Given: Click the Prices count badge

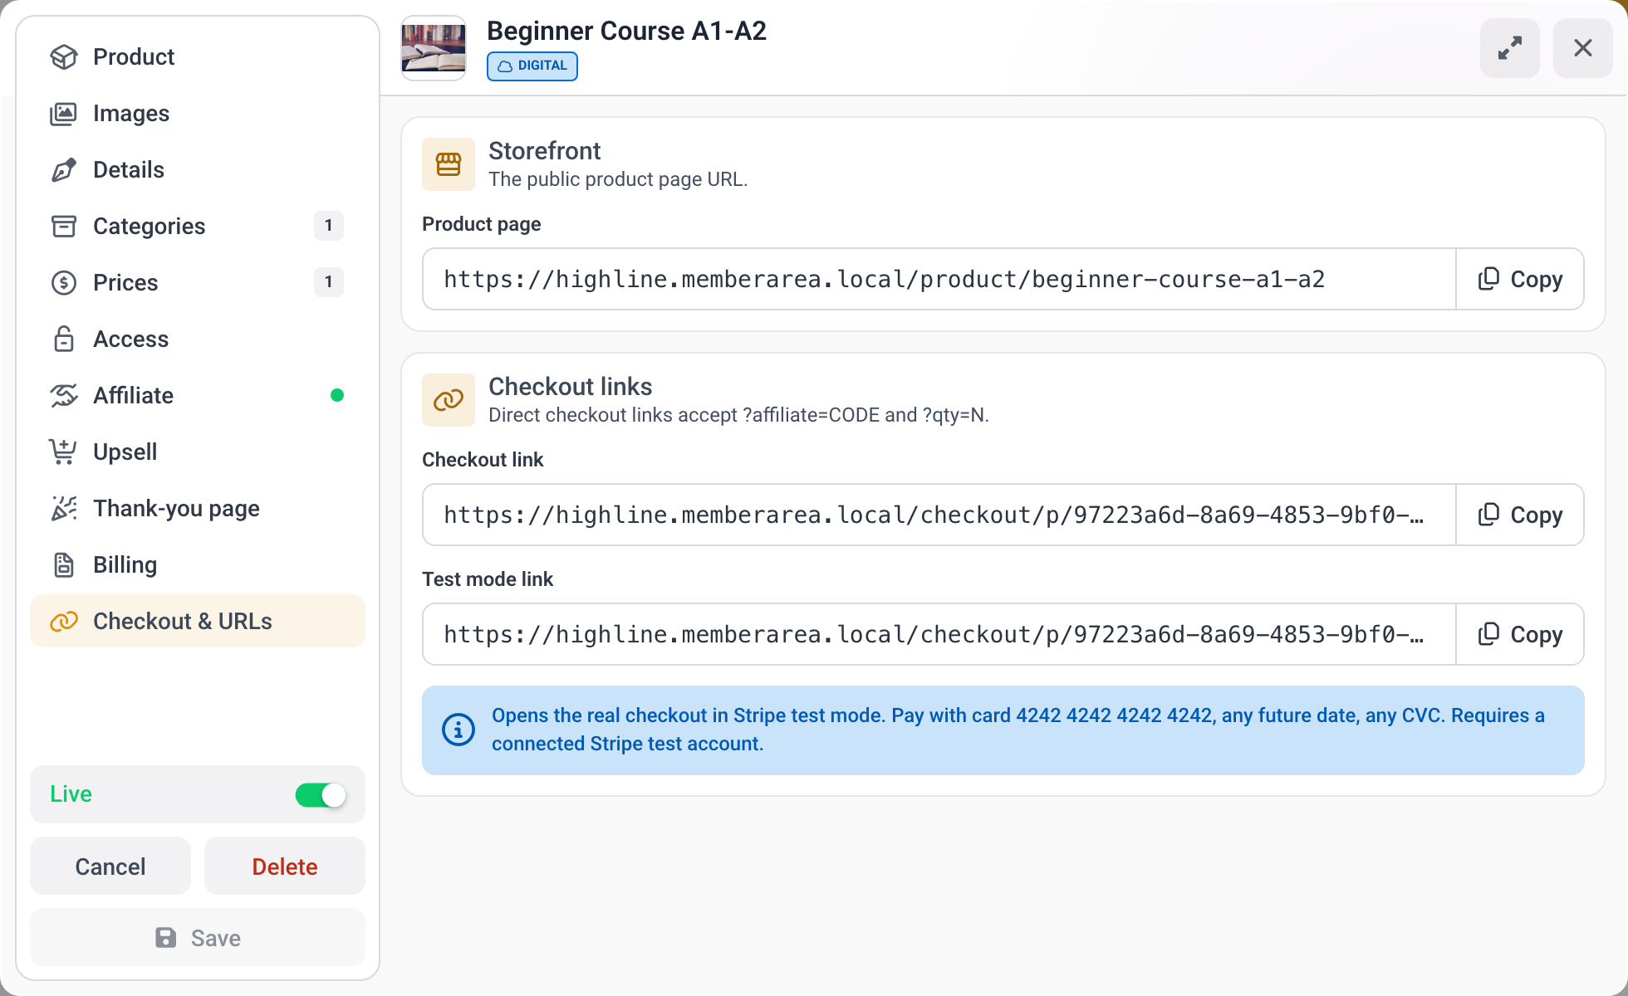Looking at the screenshot, I should coord(329,282).
